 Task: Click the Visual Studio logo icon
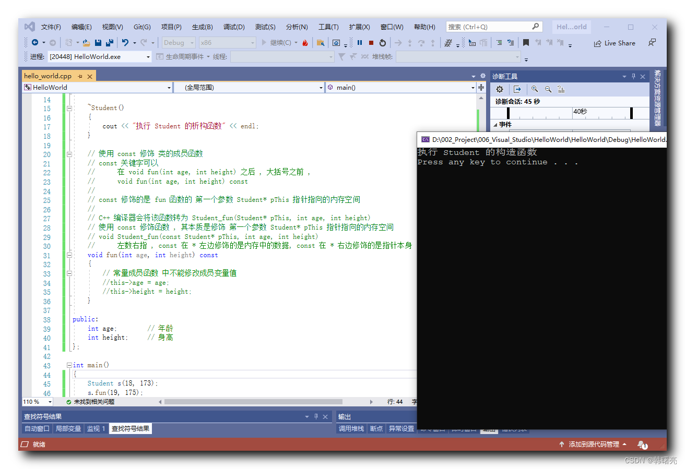point(30,27)
